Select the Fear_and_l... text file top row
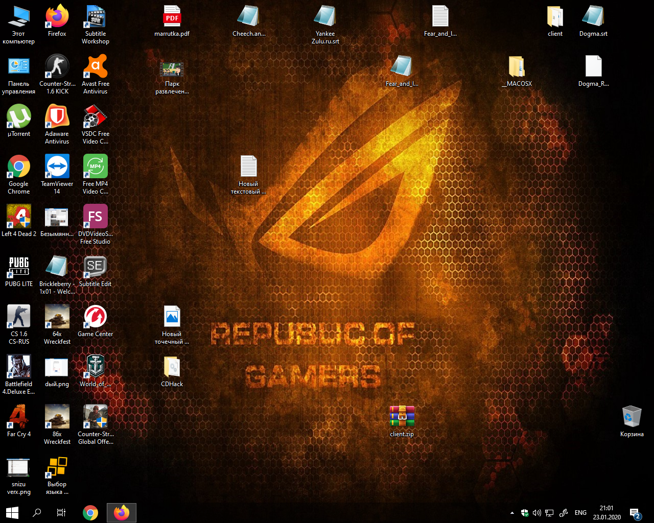The height and width of the screenshot is (523, 654). pos(440,21)
